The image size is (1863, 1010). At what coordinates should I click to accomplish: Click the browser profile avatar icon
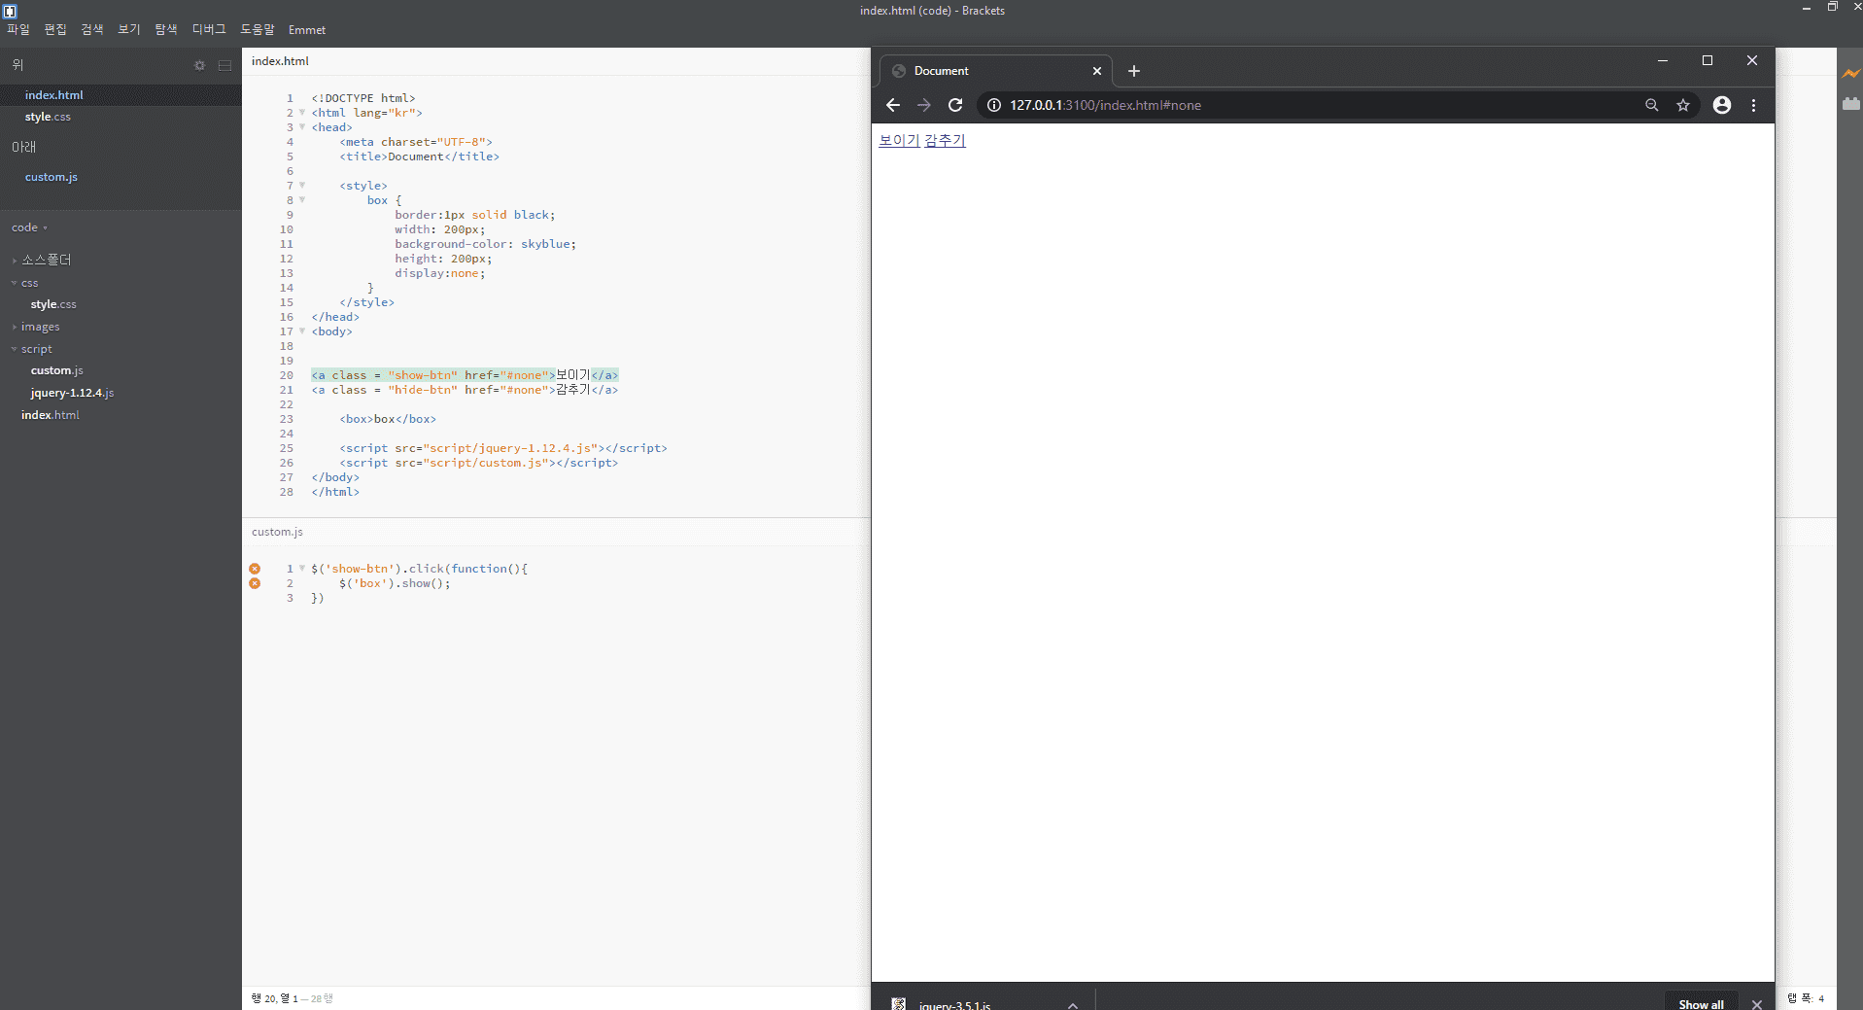(x=1721, y=105)
